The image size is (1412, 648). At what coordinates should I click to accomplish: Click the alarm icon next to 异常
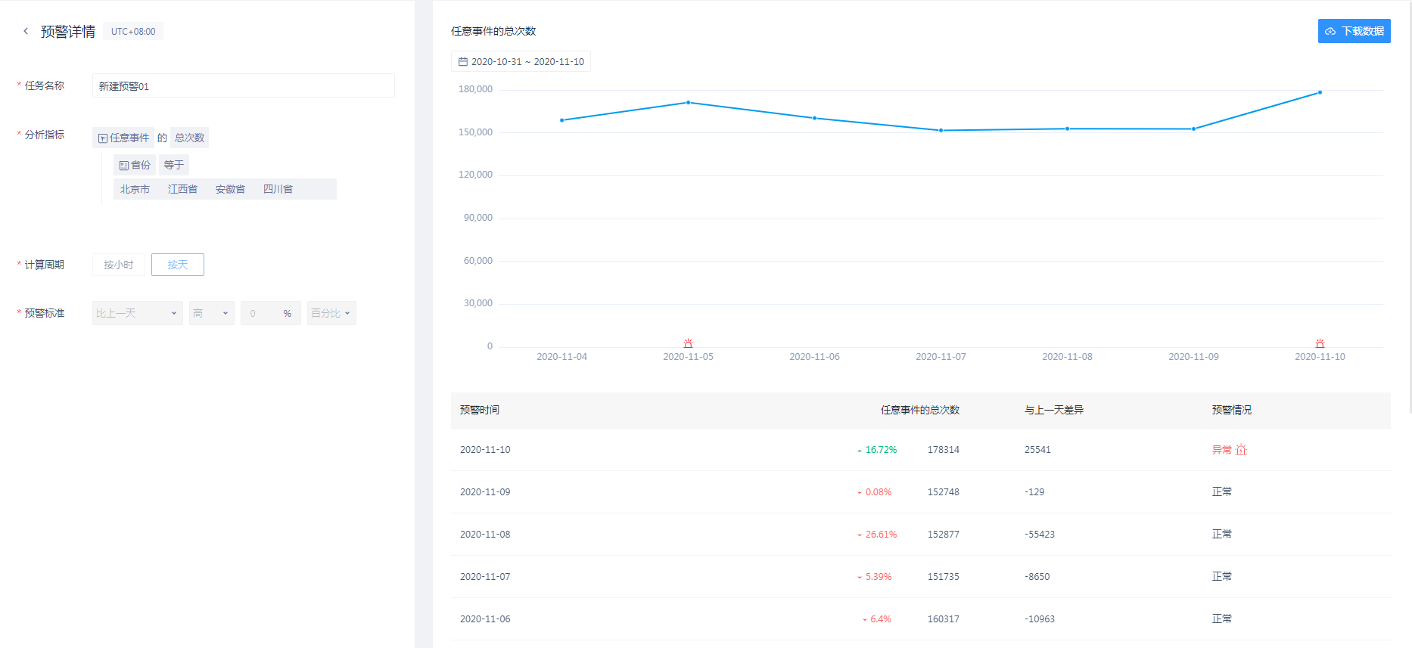pos(1241,450)
